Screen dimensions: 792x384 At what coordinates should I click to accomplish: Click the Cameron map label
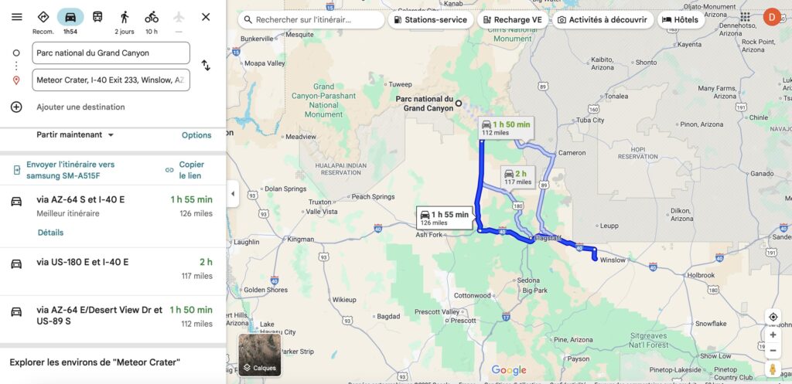pos(572,153)
